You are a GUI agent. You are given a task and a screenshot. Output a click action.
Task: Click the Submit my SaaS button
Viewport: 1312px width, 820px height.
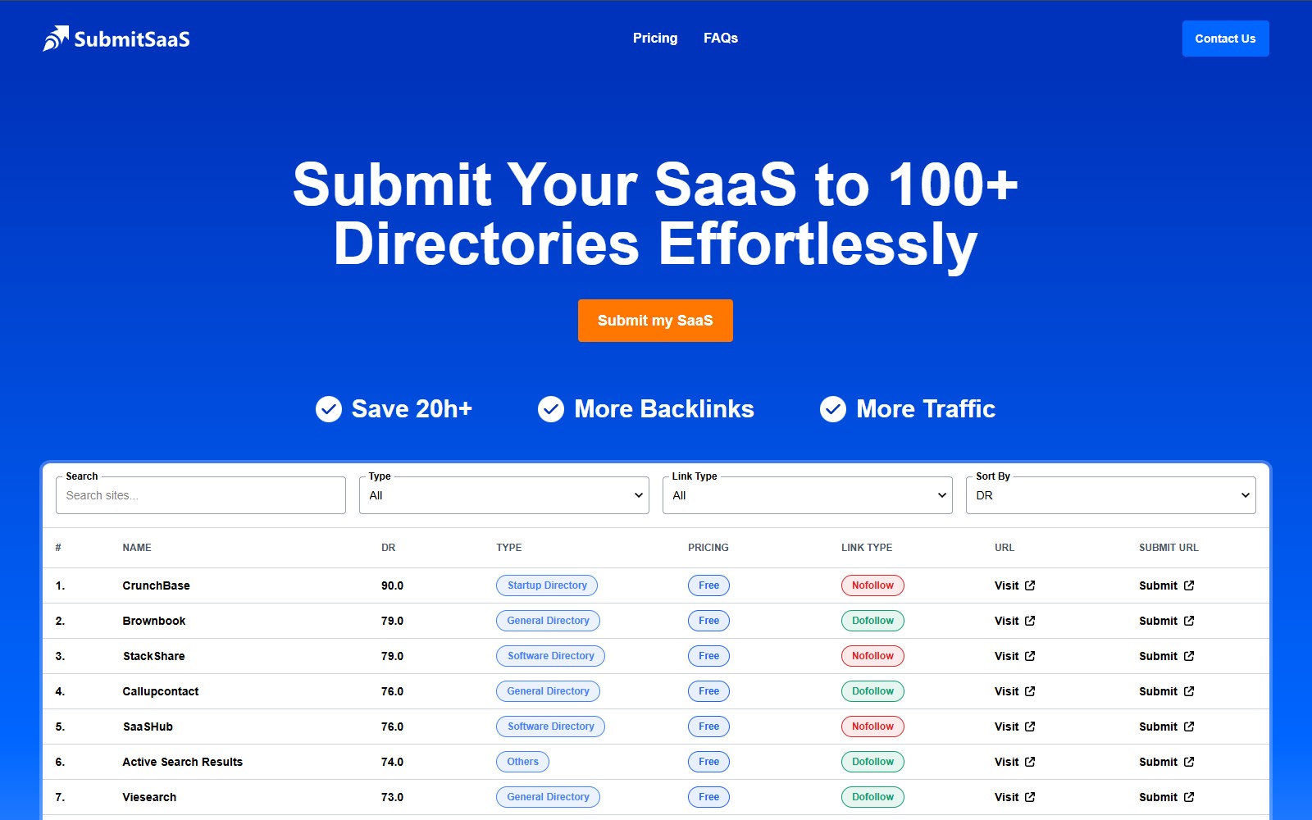point(655,321)
